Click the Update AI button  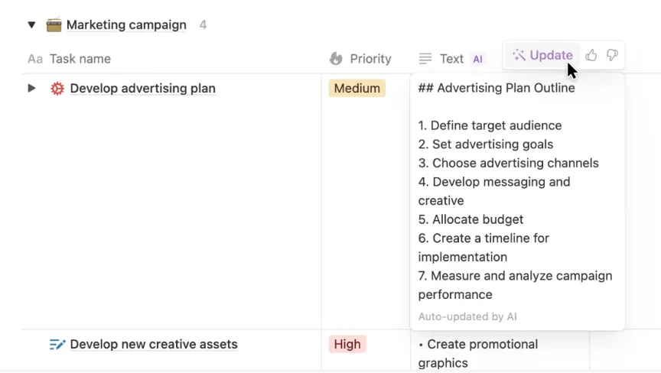coord(542,55)
